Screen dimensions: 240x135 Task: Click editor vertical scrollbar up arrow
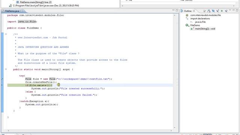[x=174, y=15]
